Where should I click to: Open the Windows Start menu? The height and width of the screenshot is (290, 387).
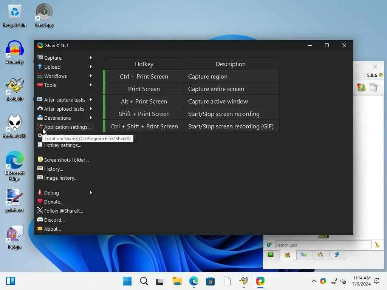[127, 281]
